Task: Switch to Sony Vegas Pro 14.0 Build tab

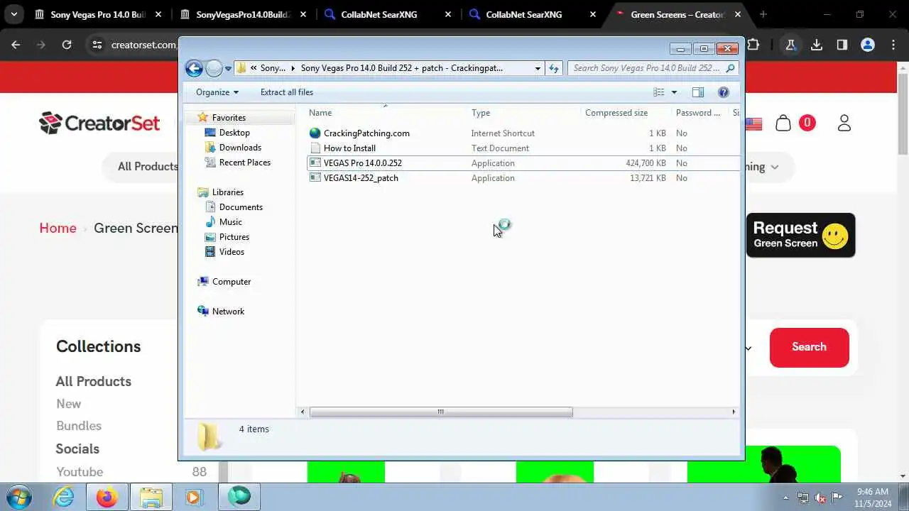Action: 98,14
